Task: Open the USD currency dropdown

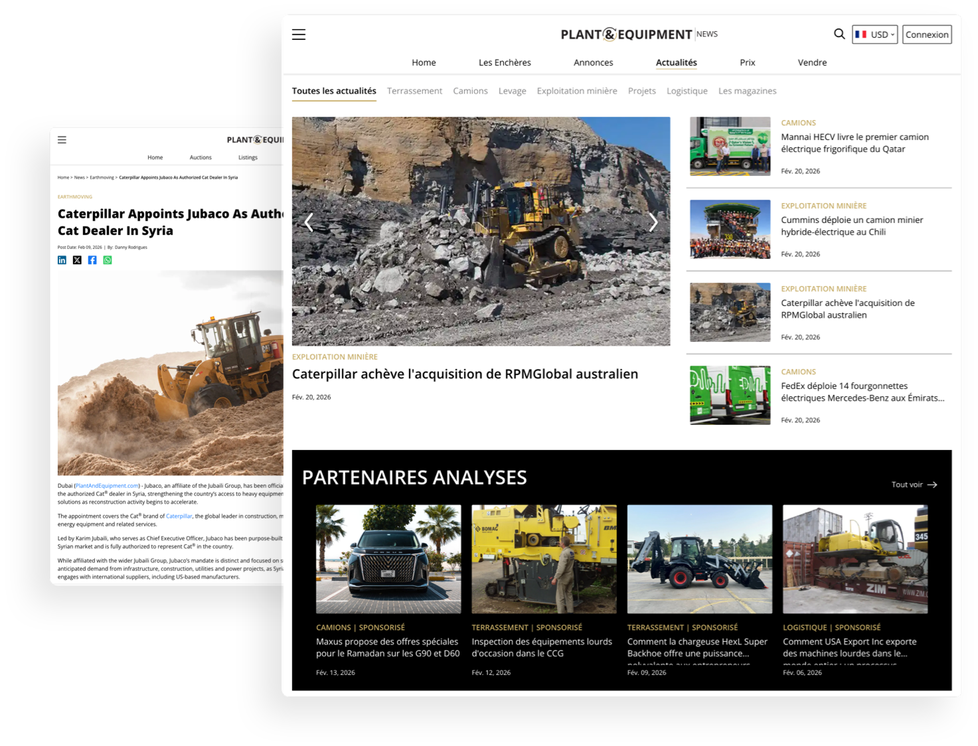Action: pos(874,35)
